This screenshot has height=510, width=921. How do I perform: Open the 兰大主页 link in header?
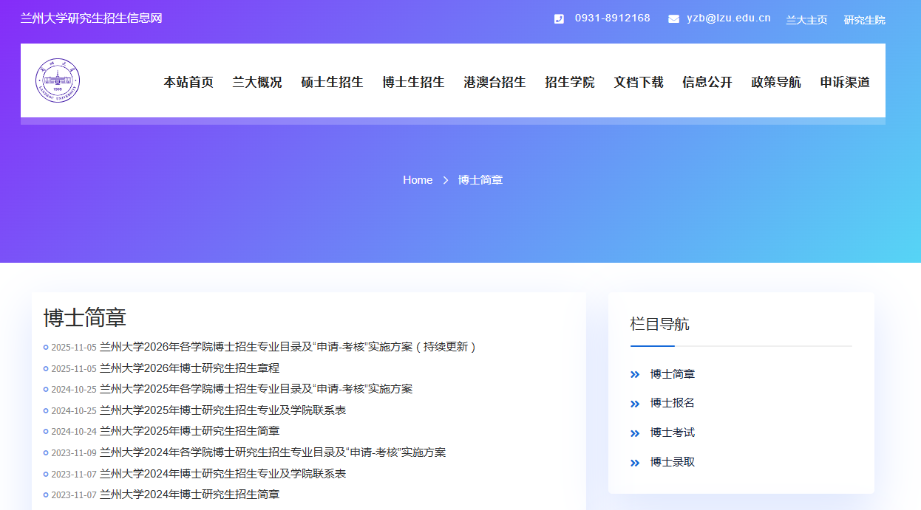tap(806, 20)
